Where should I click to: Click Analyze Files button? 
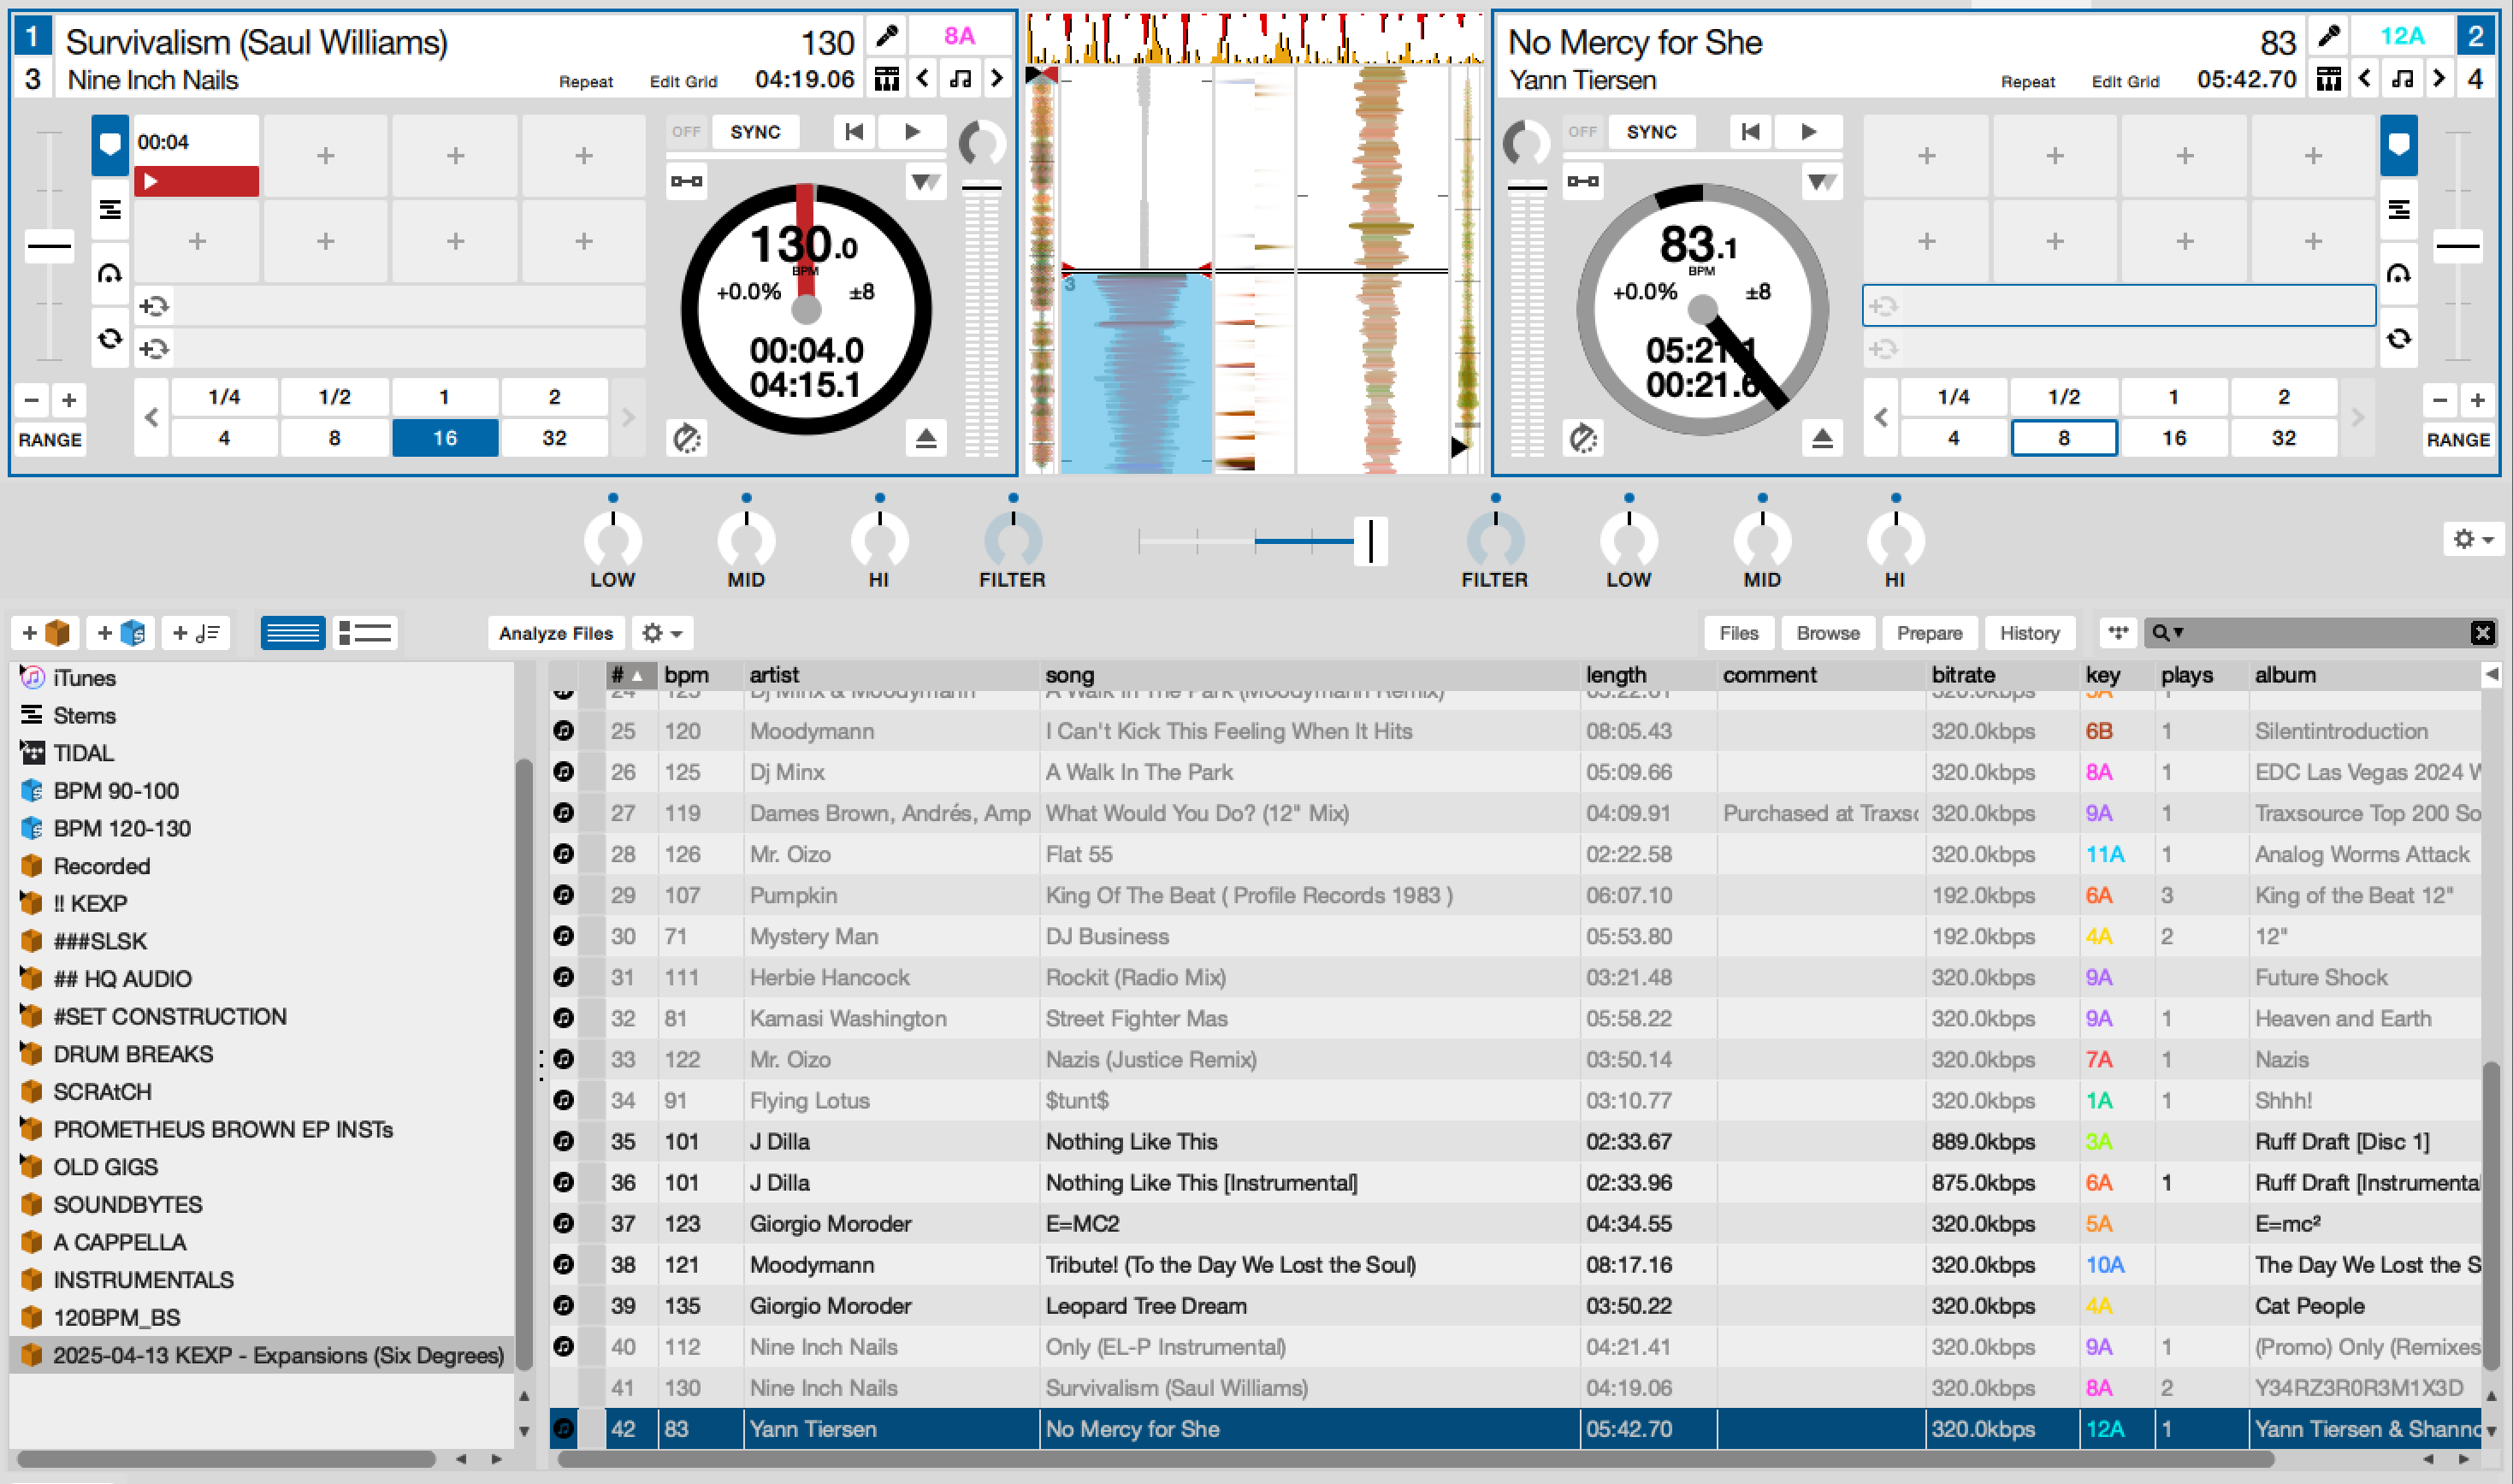pyautogui.click(x=555, y=633)
